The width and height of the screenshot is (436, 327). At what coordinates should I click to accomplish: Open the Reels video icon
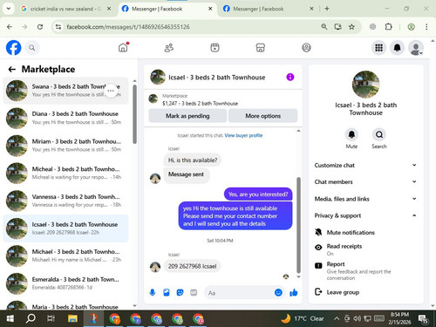[x=215, y=48]
